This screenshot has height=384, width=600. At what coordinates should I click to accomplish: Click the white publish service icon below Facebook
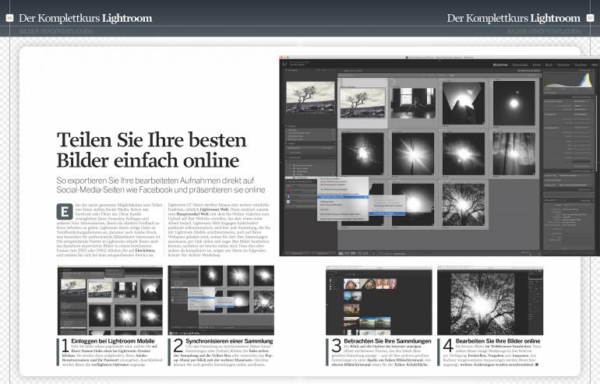(289, 202)
